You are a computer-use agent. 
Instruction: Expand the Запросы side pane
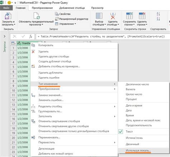click(5, 36)
